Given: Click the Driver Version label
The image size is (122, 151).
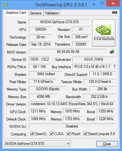Looking at the screenshot, I should coord(16,104).
